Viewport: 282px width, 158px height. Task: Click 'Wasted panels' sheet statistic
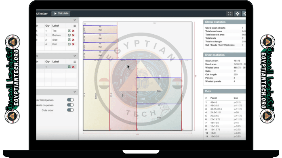pos(225,81)
